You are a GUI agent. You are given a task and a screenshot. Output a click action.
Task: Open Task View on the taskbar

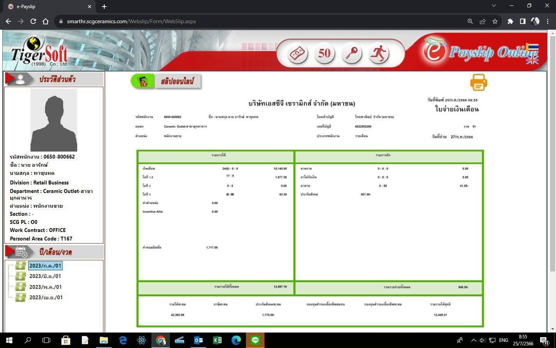[x=46, y=340]
